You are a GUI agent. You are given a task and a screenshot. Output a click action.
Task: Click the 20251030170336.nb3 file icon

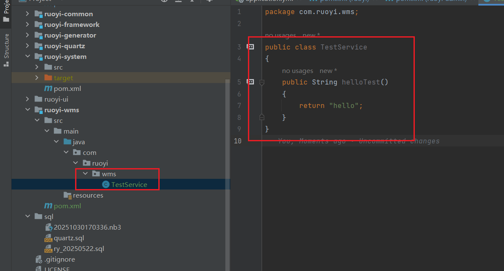[49, 227]
